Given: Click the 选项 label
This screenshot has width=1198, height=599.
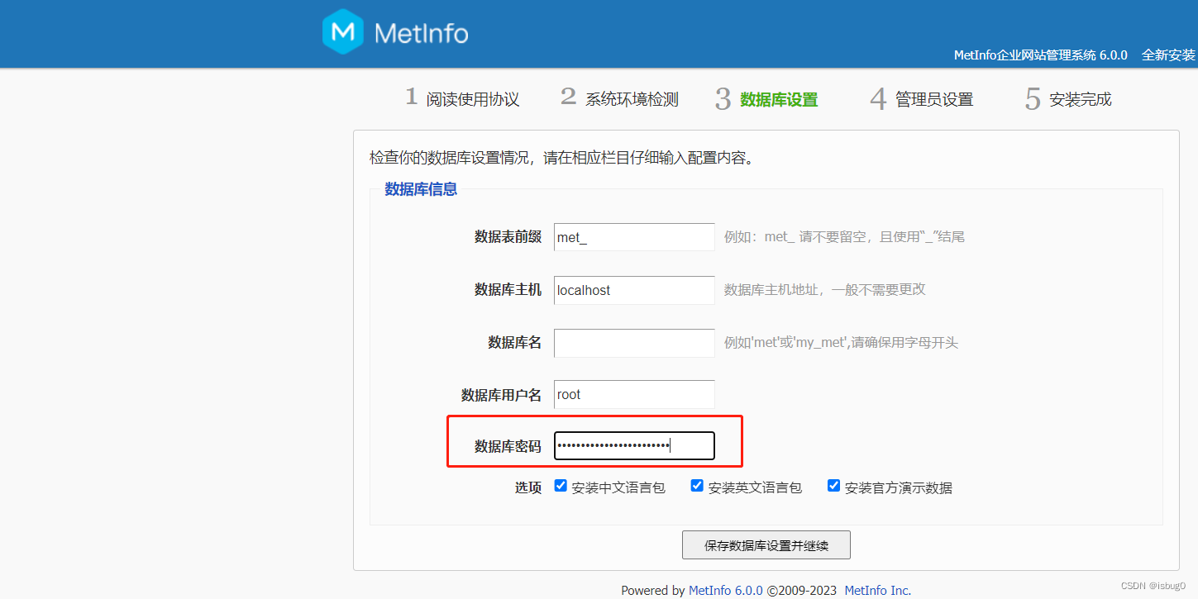Looking at the screenshot, I should [x=528, y=487].
